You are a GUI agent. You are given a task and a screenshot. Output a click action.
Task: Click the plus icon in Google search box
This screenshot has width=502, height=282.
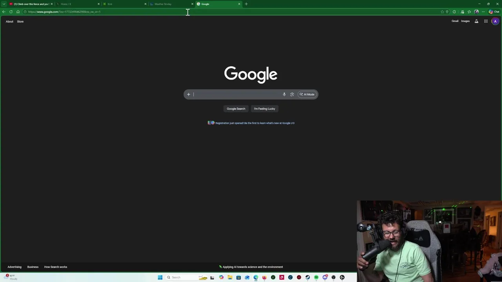pyautogui.click(x=188, y=94)
